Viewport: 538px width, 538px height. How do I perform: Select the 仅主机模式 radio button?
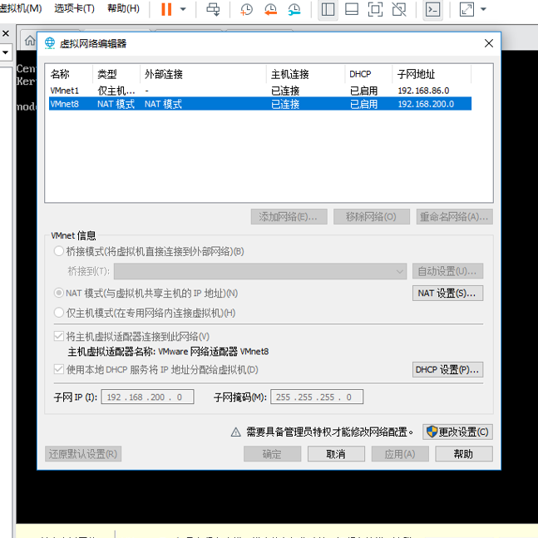pos(59,313)
